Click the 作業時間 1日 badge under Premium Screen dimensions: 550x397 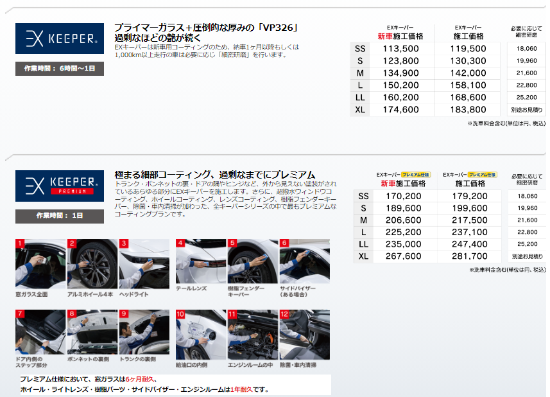[x=59, y=216]
